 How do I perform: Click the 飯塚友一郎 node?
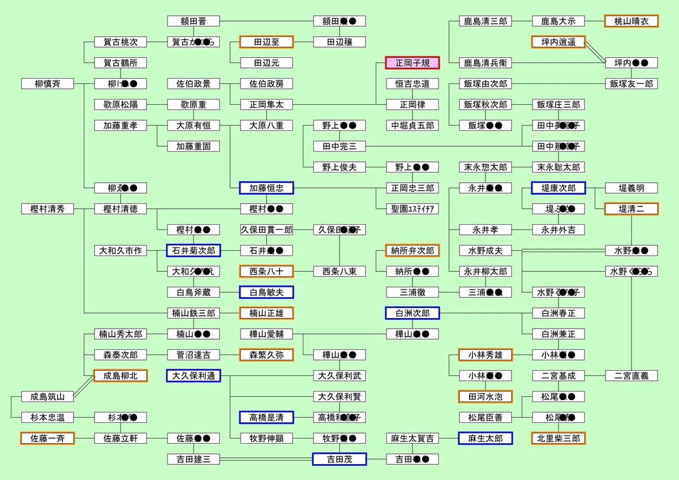(631, 84)
